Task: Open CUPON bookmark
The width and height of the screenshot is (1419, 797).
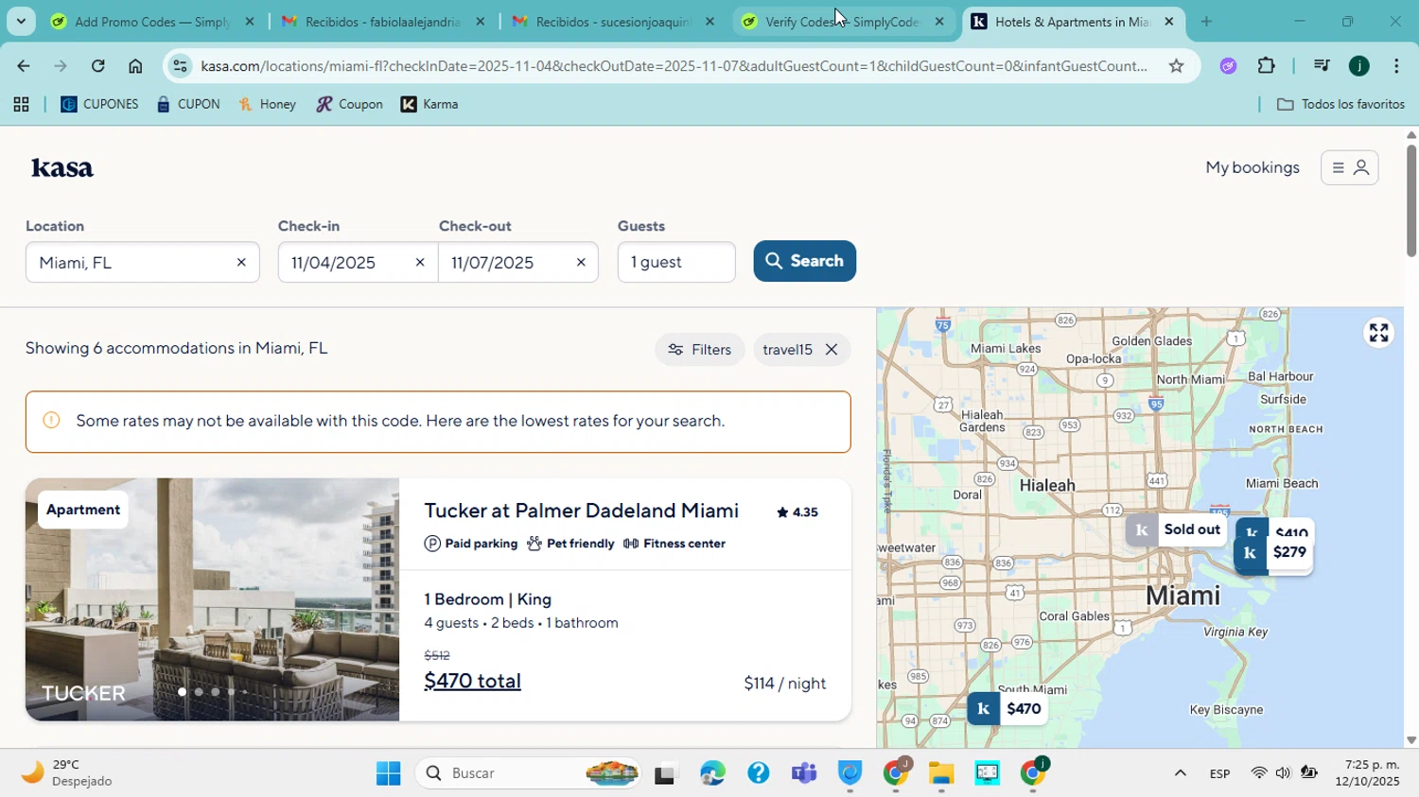Action: click(188, 104)
